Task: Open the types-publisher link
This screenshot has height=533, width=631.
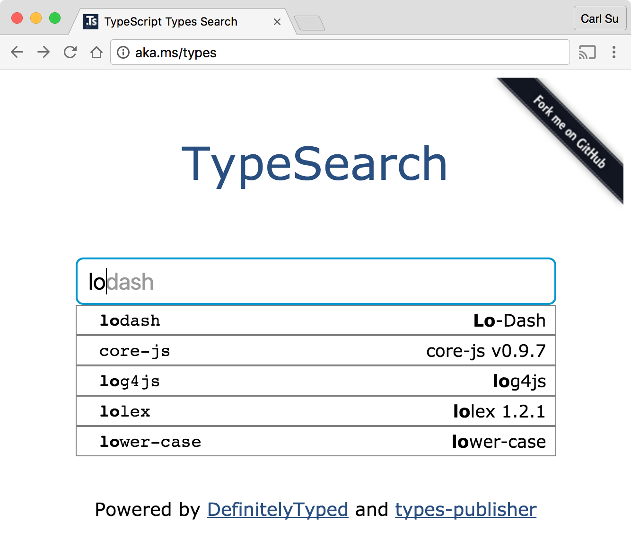Action: (x=466, y=510)
